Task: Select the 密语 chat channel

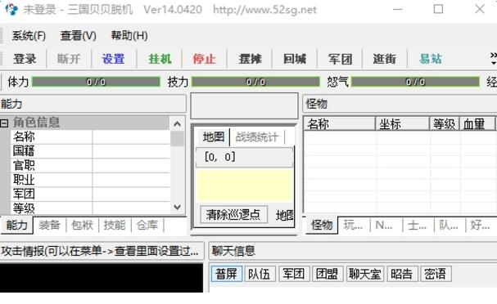Action: pyautogui.click(x=436, y=274)
